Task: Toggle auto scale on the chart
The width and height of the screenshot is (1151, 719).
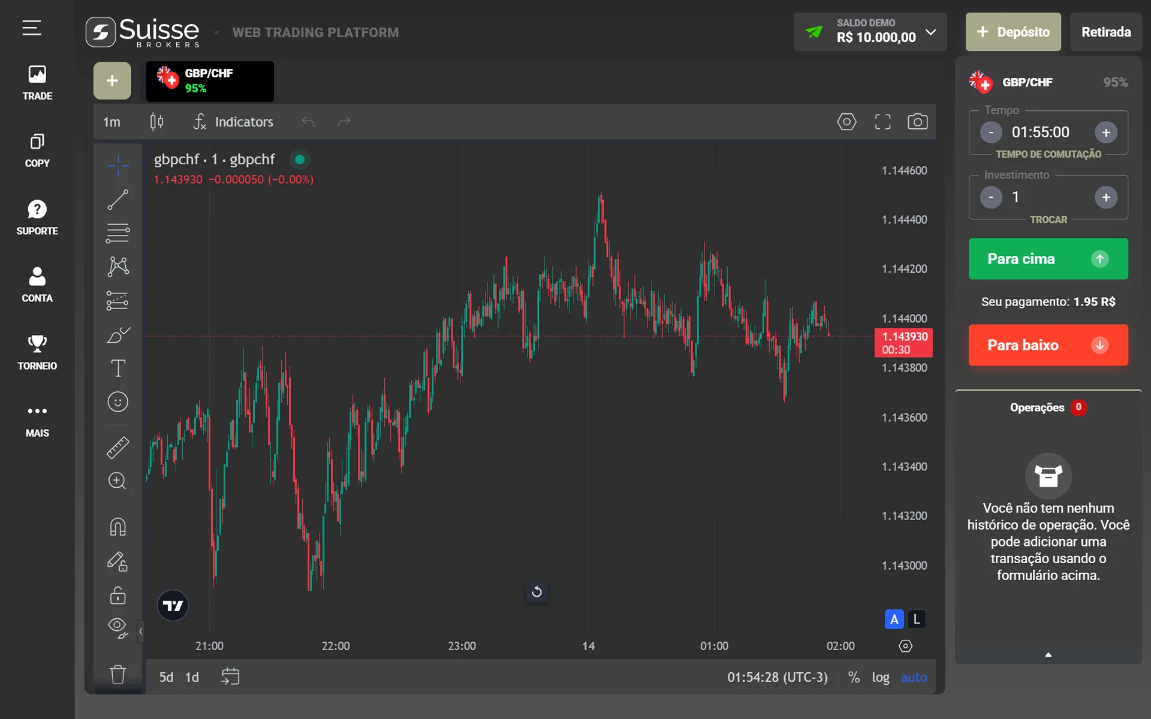Action: 913,677
